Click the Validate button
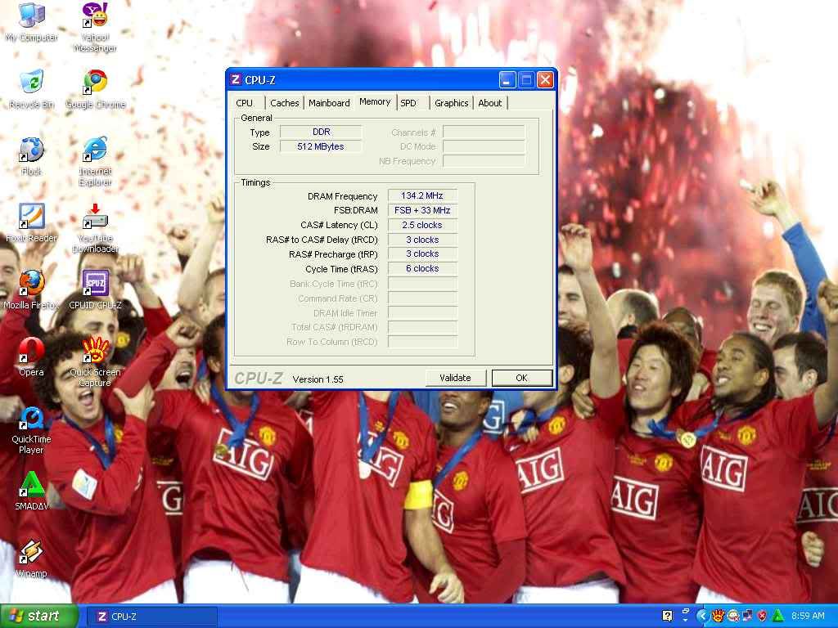This screenshot has width=838, height=628. click(x=455, y=378)
